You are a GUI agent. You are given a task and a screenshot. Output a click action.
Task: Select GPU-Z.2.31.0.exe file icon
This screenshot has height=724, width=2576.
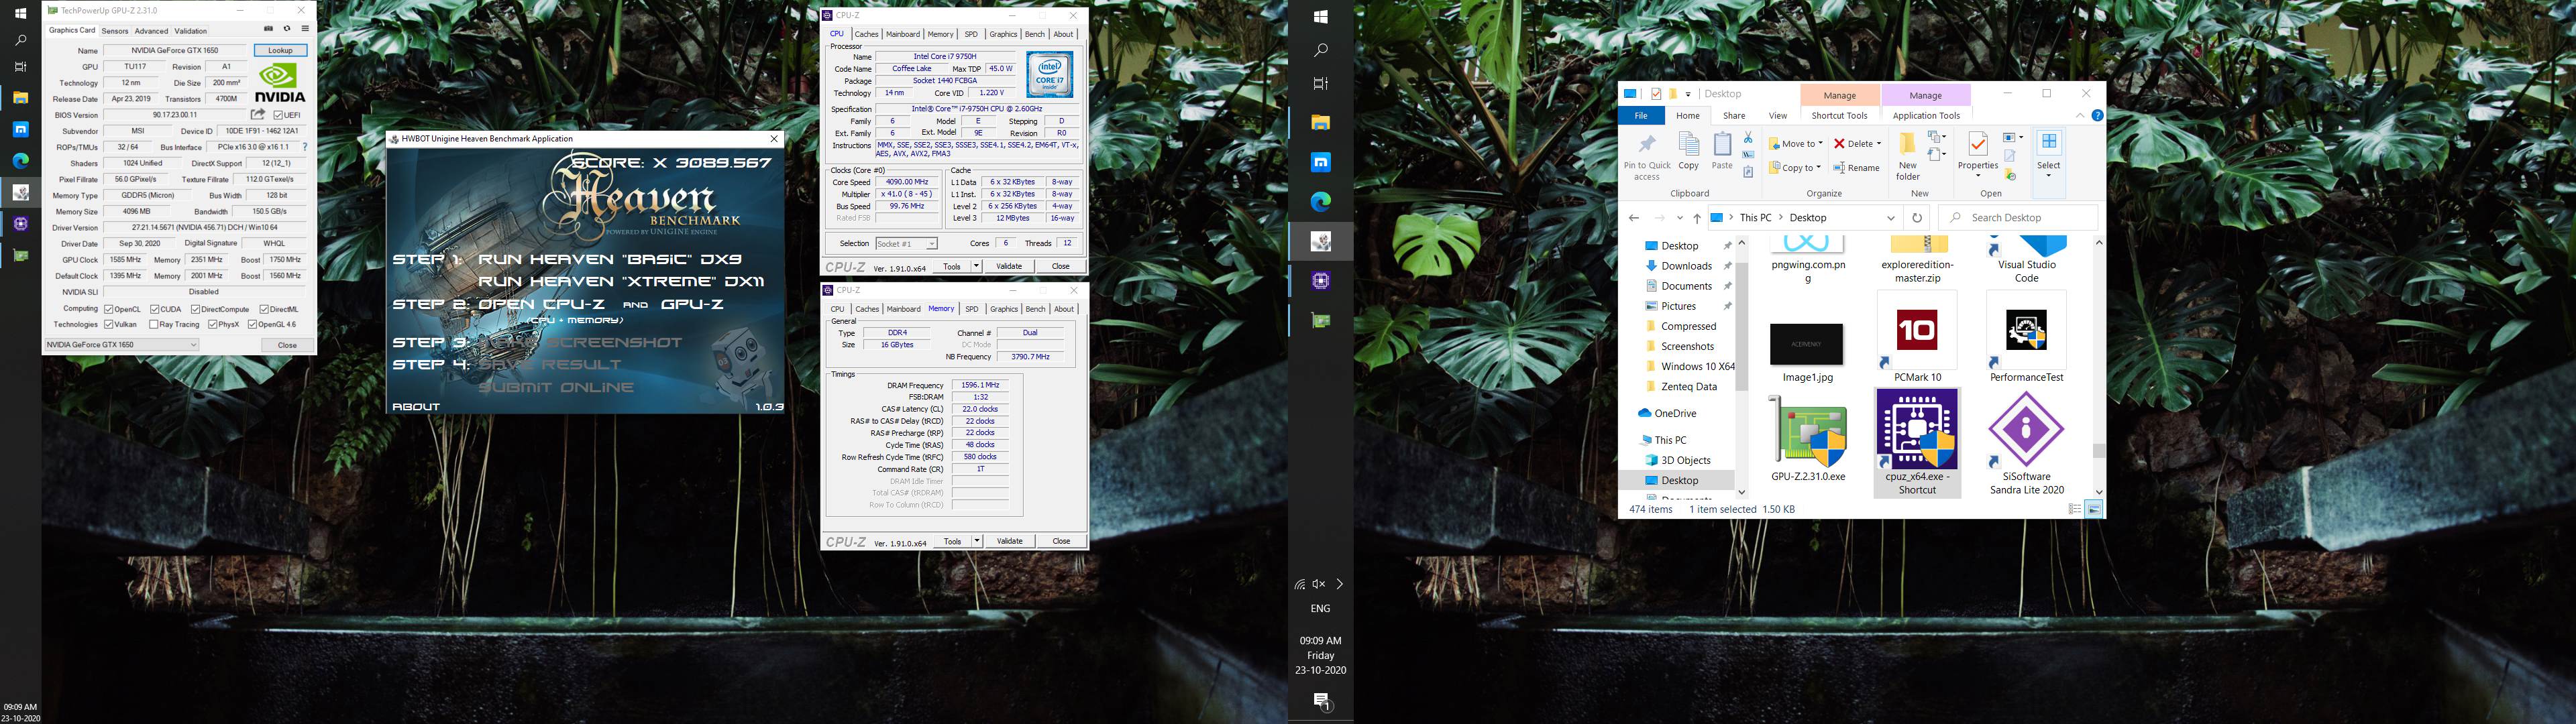pyautogui.click(x=1808, y=430)
